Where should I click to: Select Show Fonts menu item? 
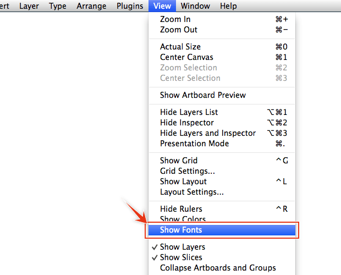click(x=181, y=230)
